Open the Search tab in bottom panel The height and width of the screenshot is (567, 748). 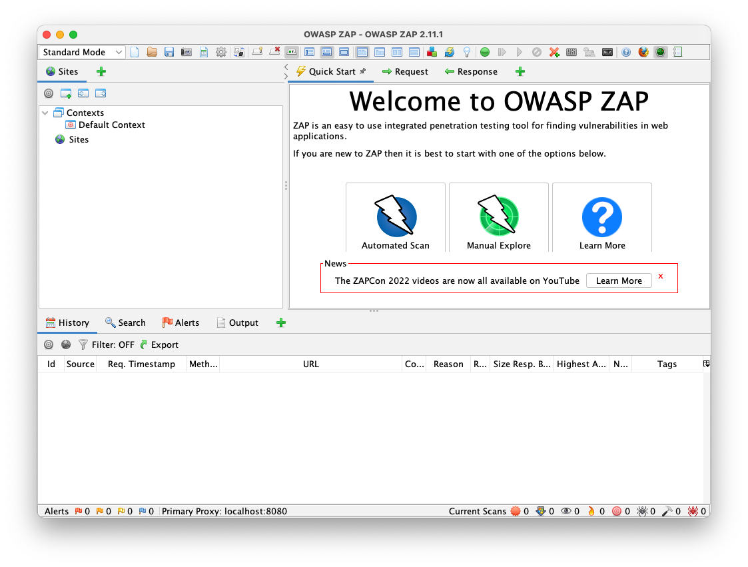click(x=125, y=322)
